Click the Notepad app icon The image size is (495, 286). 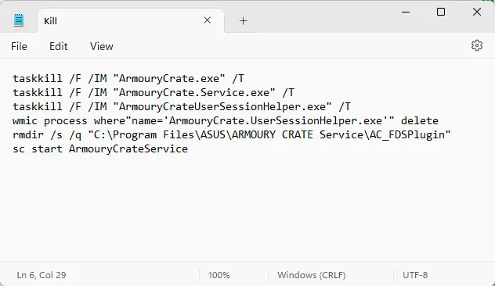click(19, 20)
